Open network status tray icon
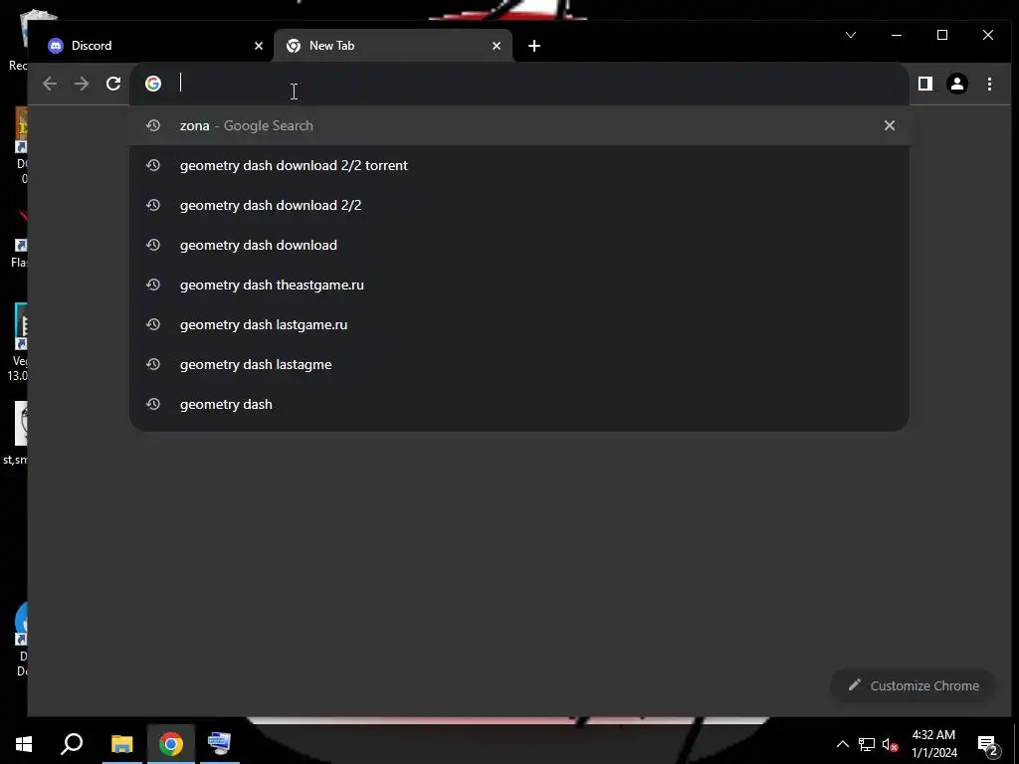1019x764 pixels. click(x=867, y=744)
